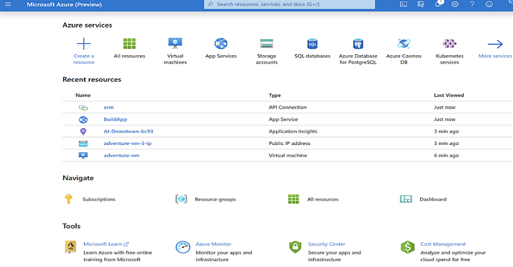The height and width of the screenshot is (267, 513).
Task: Click the Security Center shield icon
Action: 295,247
